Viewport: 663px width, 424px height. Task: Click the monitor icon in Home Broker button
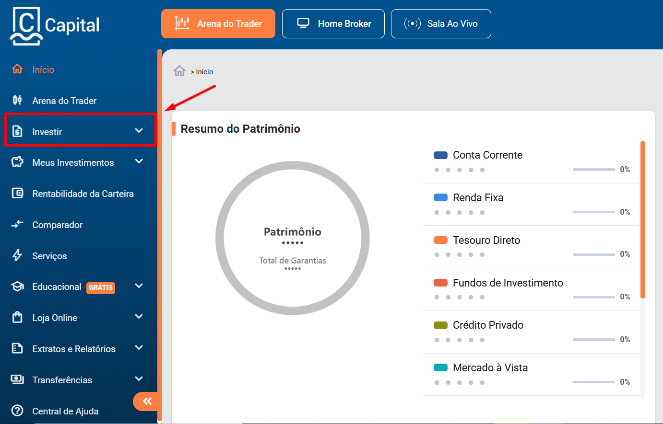point(303,23)
